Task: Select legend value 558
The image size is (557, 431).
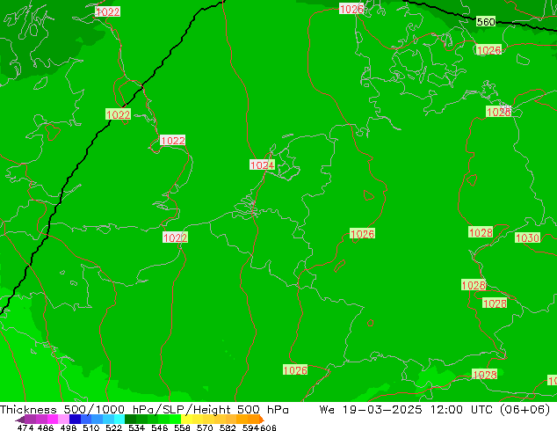Action: (x=182, y=427)
